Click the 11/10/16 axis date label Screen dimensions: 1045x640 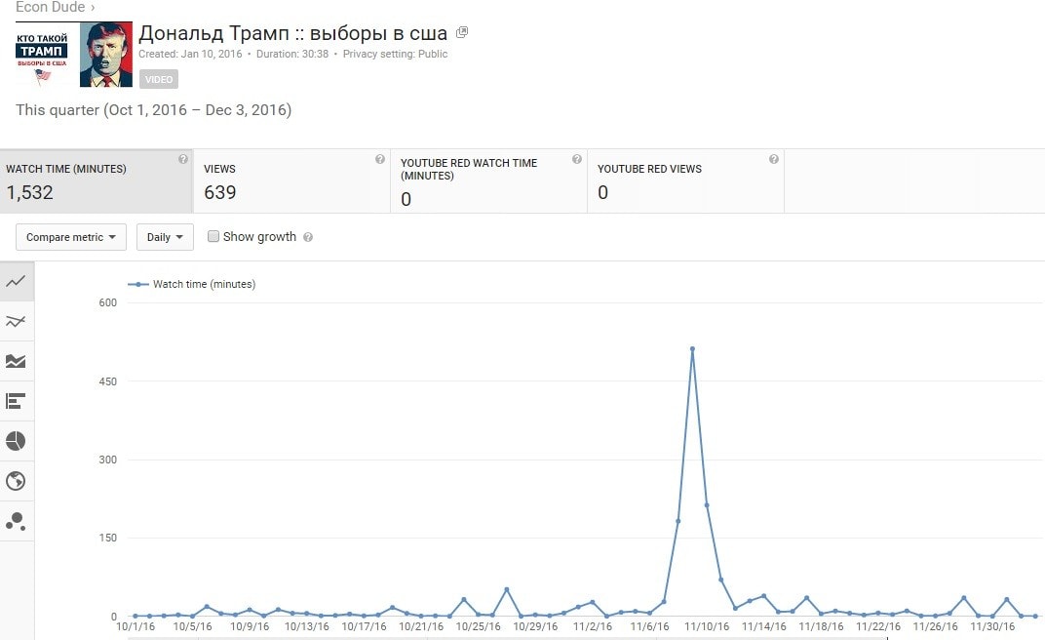click(707, 626)
